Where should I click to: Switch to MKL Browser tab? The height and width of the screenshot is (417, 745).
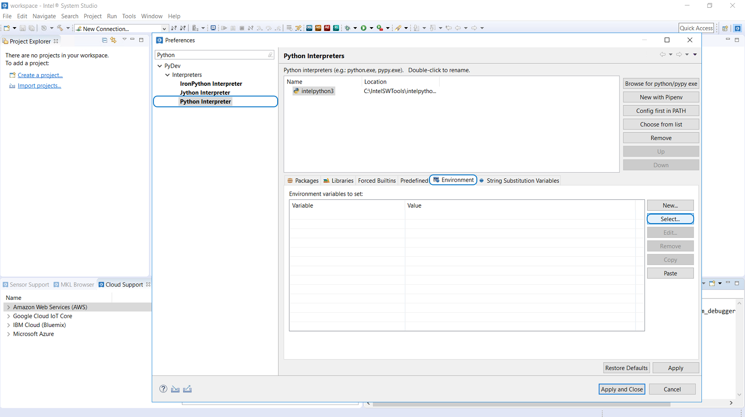74,285
